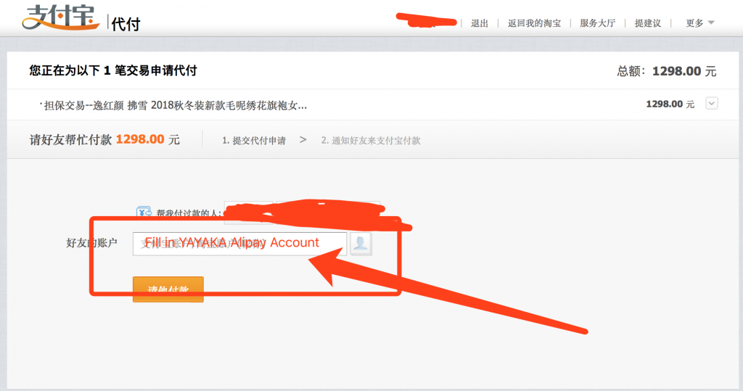This screenshot has height=391, width=743.
Task: Open 返回我的淘宝 link
Action: (534, 22)
